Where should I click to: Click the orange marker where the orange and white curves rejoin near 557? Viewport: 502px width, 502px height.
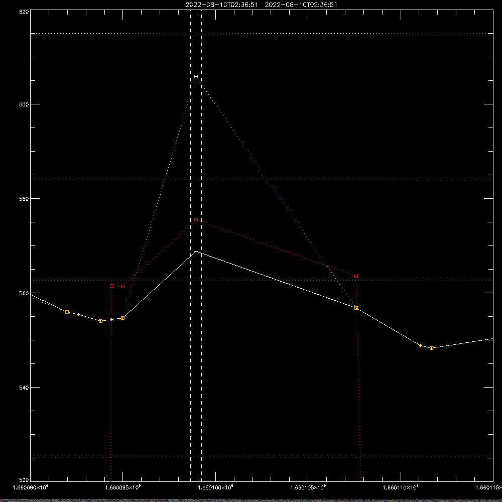[x=356, y=308]
